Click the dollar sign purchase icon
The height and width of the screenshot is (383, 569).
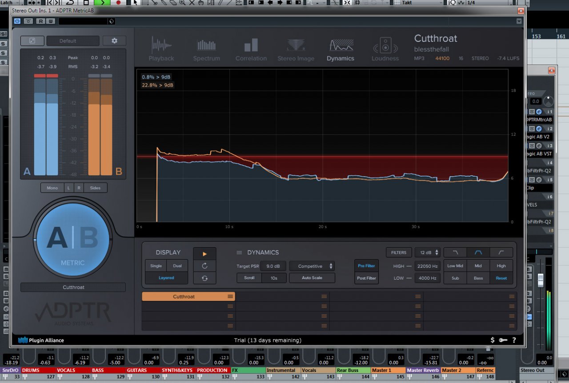pos(492,340)
